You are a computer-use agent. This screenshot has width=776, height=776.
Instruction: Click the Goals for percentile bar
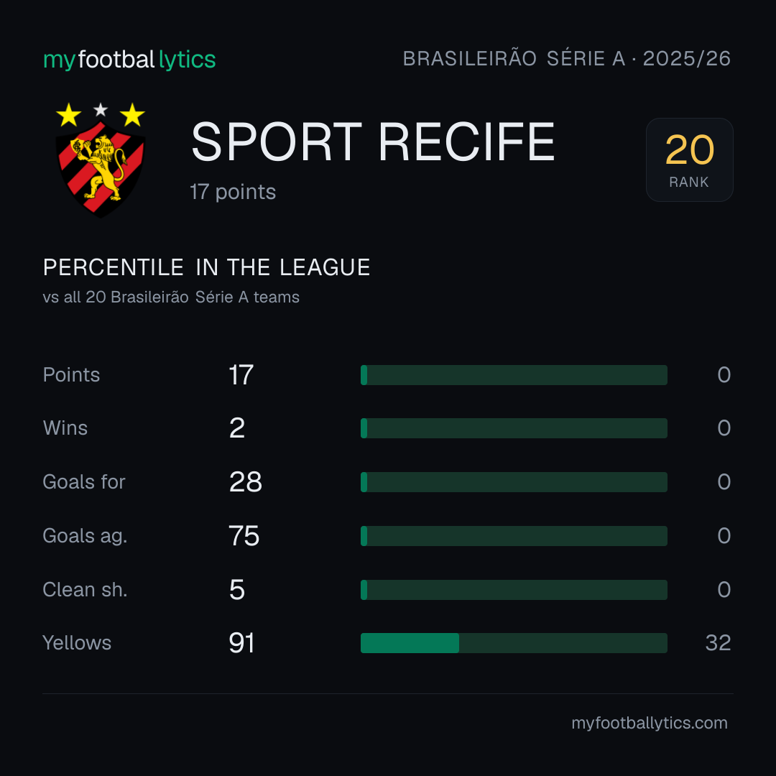click(x=514, y=482)
